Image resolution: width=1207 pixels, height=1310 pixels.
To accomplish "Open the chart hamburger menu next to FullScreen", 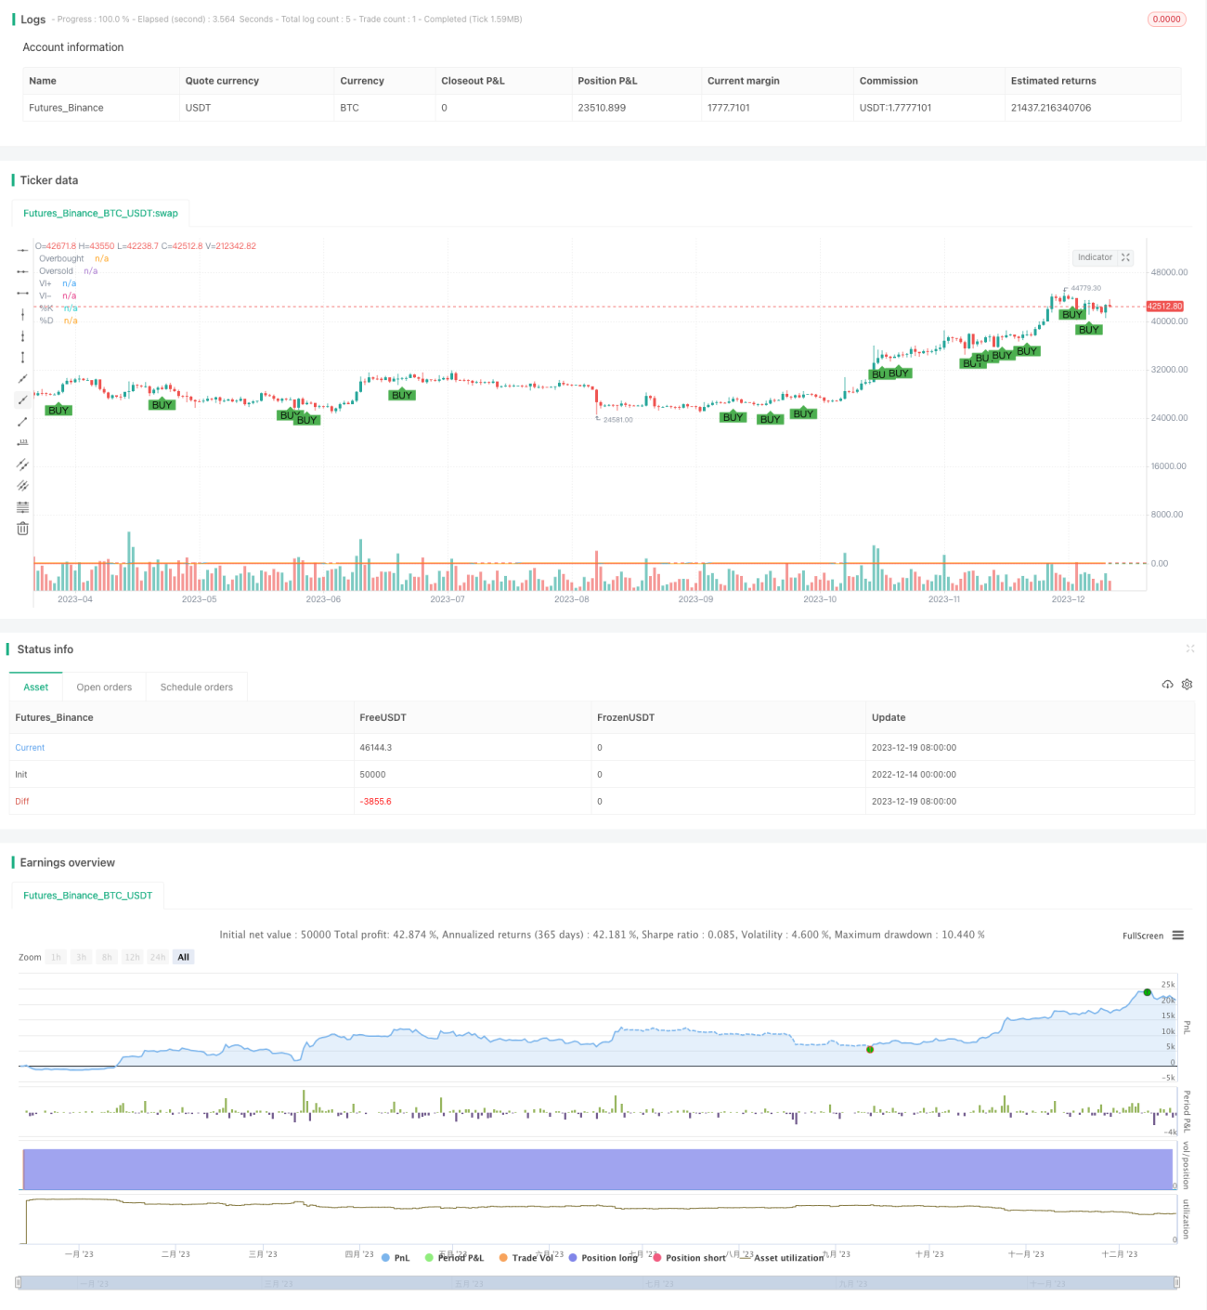I will point(1178,936).
